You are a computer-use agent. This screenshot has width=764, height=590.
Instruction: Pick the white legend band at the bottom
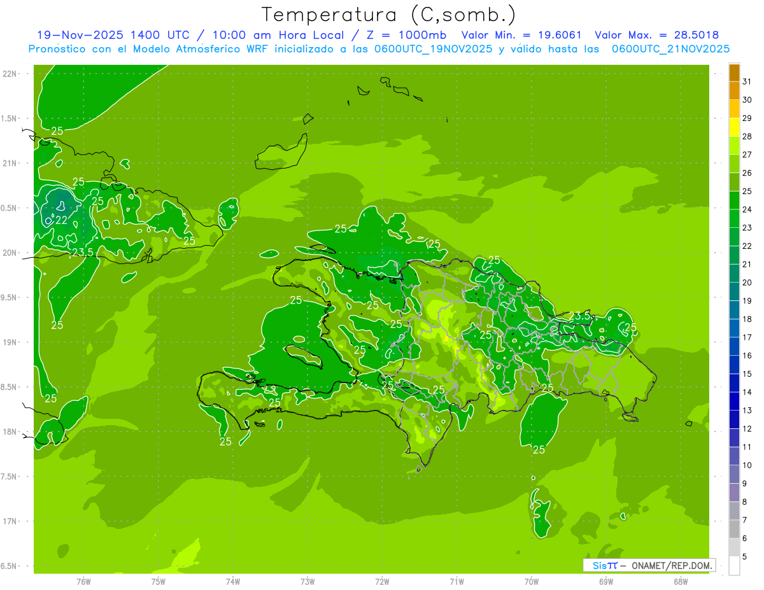tap(734, 566)
